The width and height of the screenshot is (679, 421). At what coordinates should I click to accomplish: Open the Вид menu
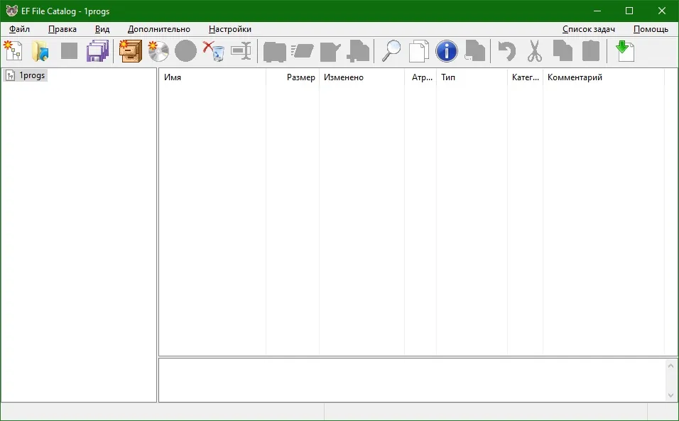pos(102,29)
